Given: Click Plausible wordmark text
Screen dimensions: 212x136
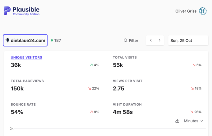Looking at the screenshot, I should 26,10.
